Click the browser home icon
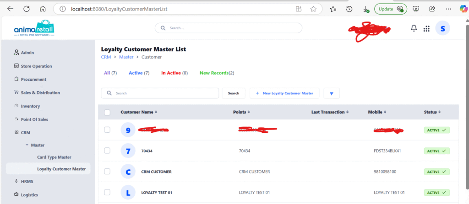469x204 pixels. coord(43,9)
